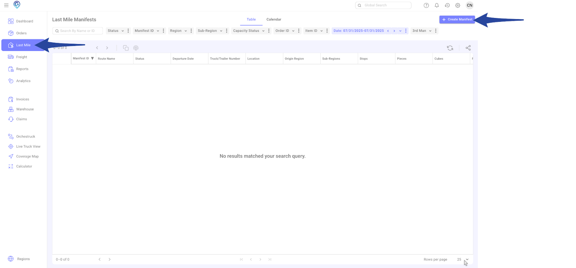Click the Create Manifest button
This screenshot has height=268, width=576.
457,19
